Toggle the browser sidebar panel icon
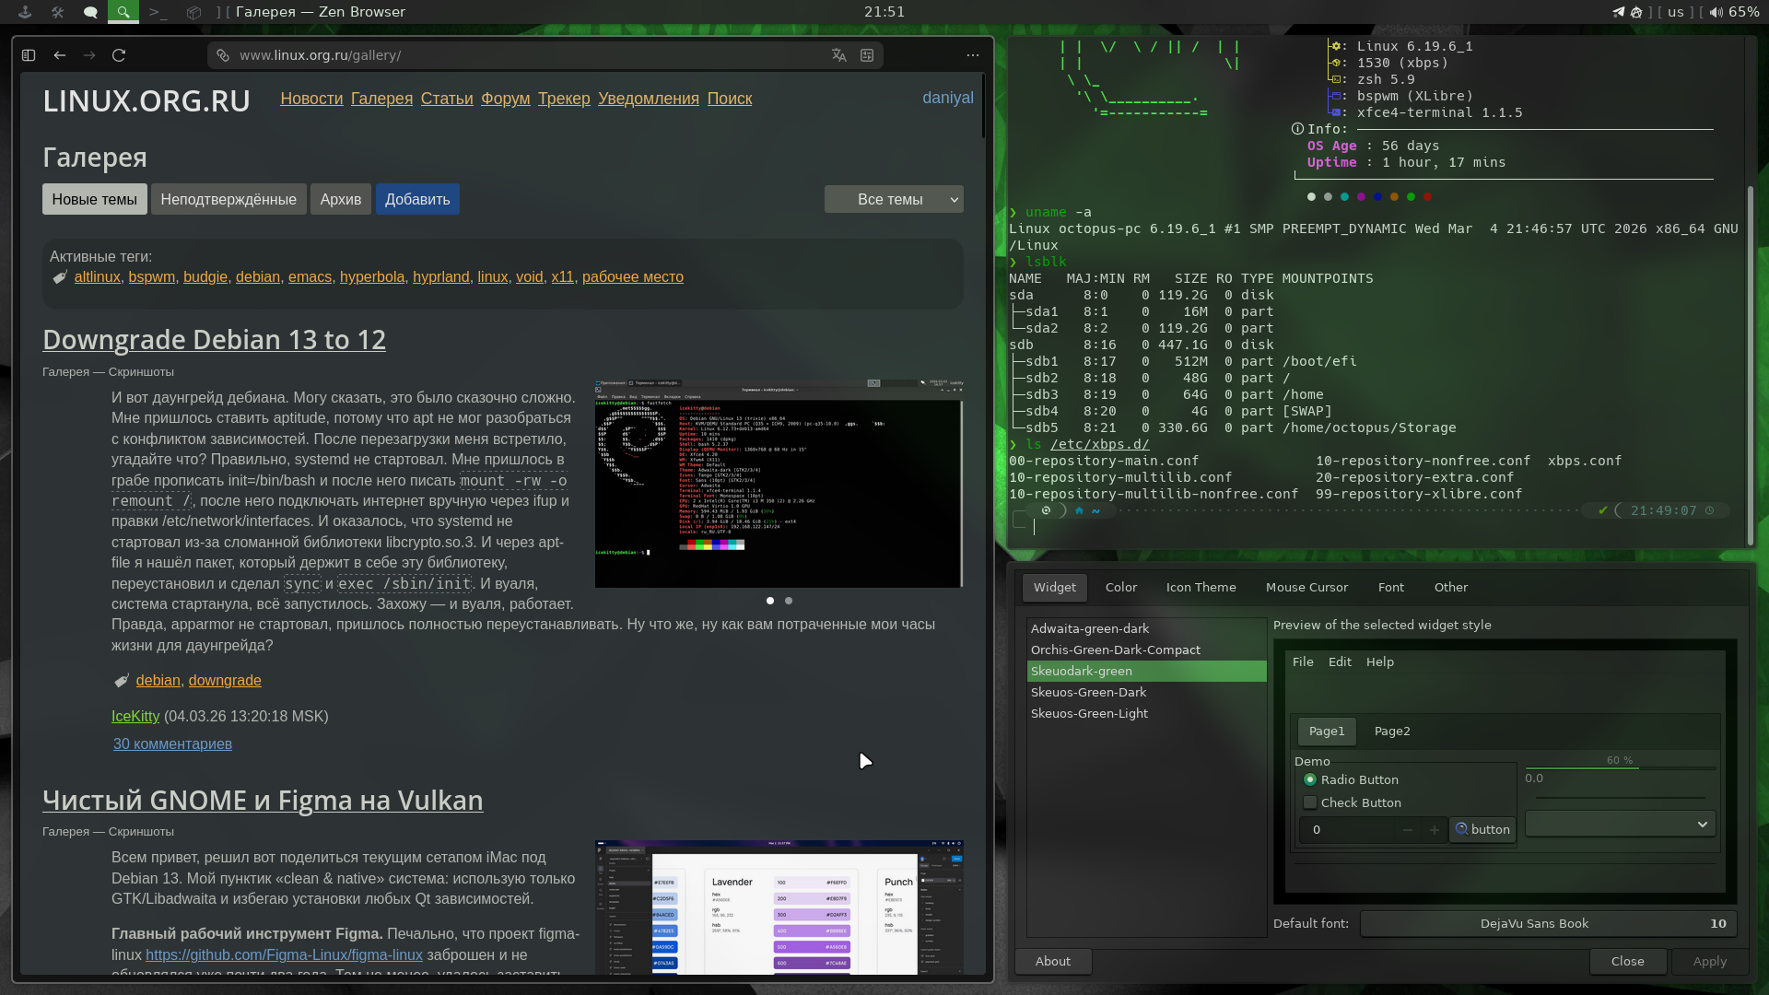Viewport: 1769px width, 995px height. [29, 55]
